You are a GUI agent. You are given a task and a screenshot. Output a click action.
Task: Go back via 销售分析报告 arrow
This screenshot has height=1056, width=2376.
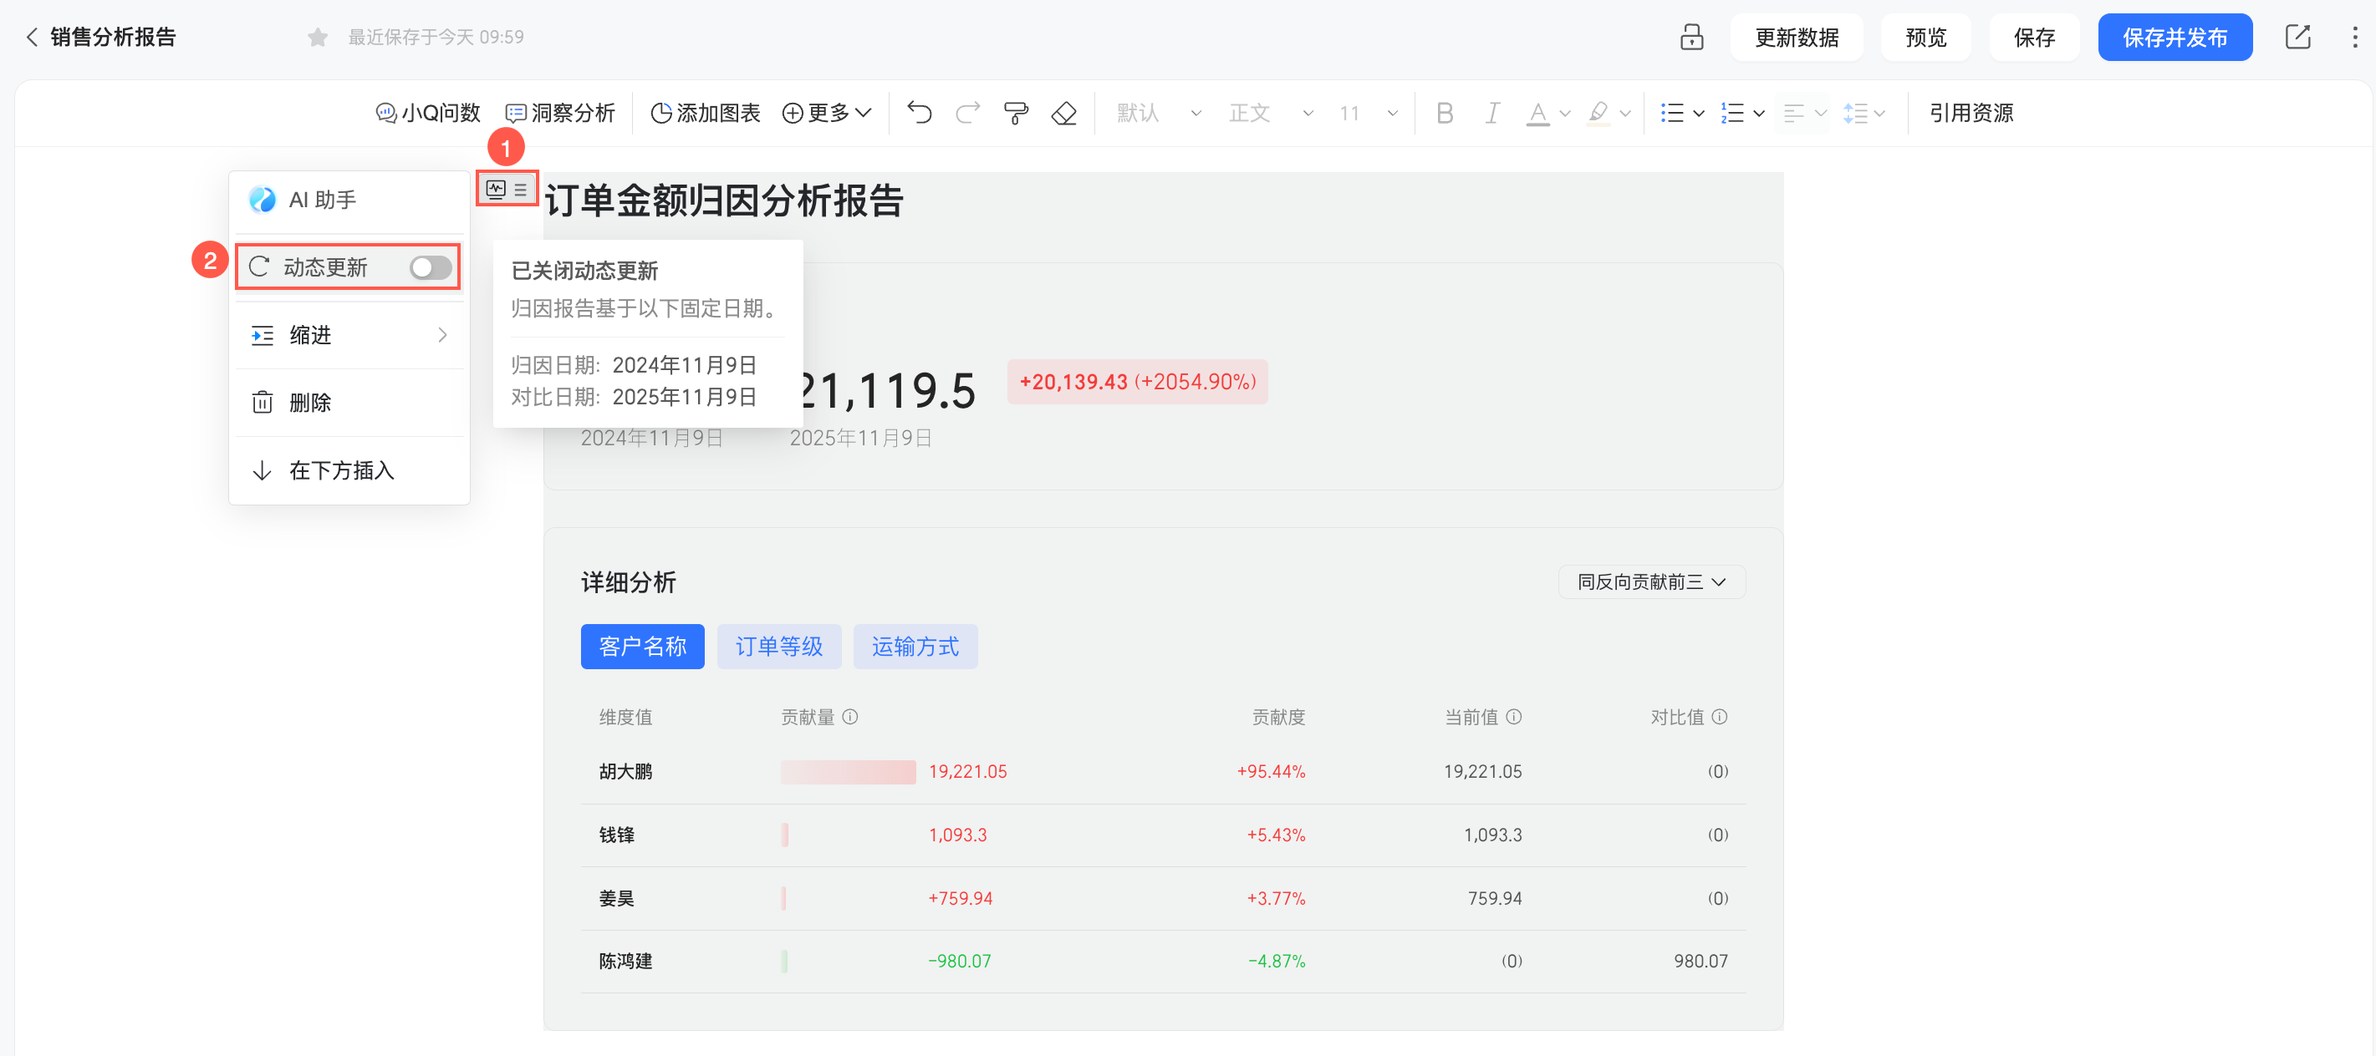pos(33,37)
